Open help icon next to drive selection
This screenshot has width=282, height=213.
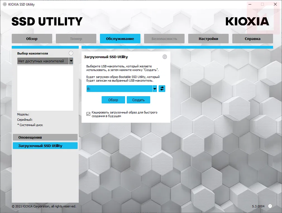click(71, 53)
